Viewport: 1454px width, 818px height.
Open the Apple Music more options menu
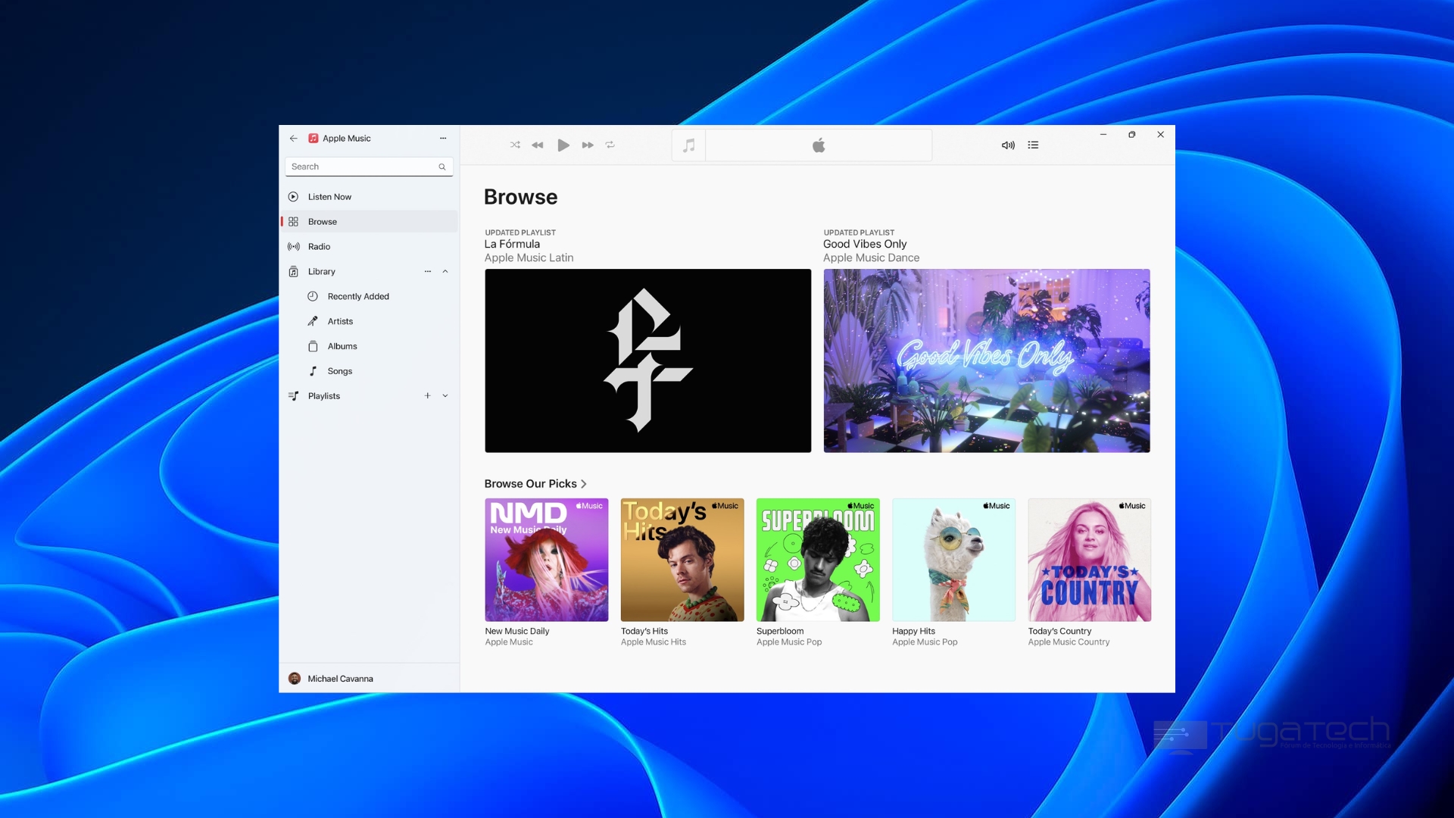pyautogui.click(x=443, y=139)
